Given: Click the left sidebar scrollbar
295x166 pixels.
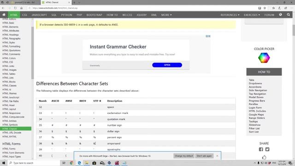Looking at the screenshot, I should point(32,53).
